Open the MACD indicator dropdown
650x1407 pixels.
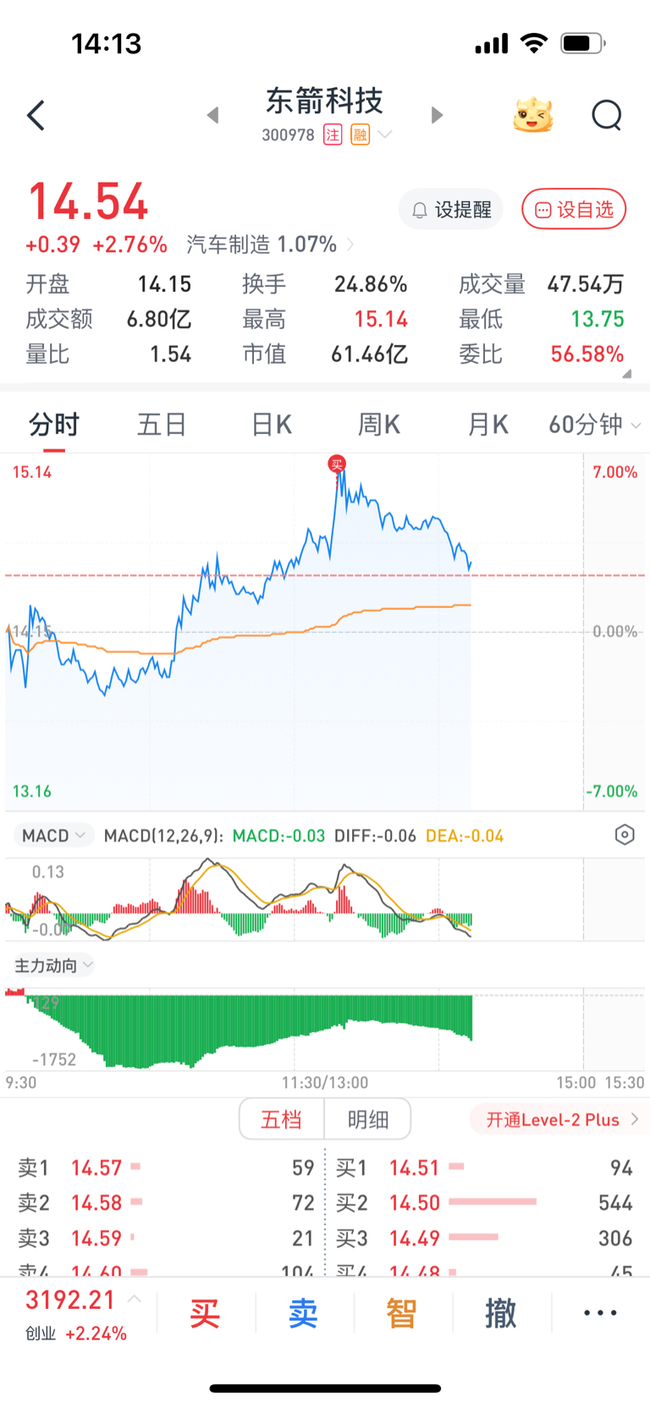point(53,836)
